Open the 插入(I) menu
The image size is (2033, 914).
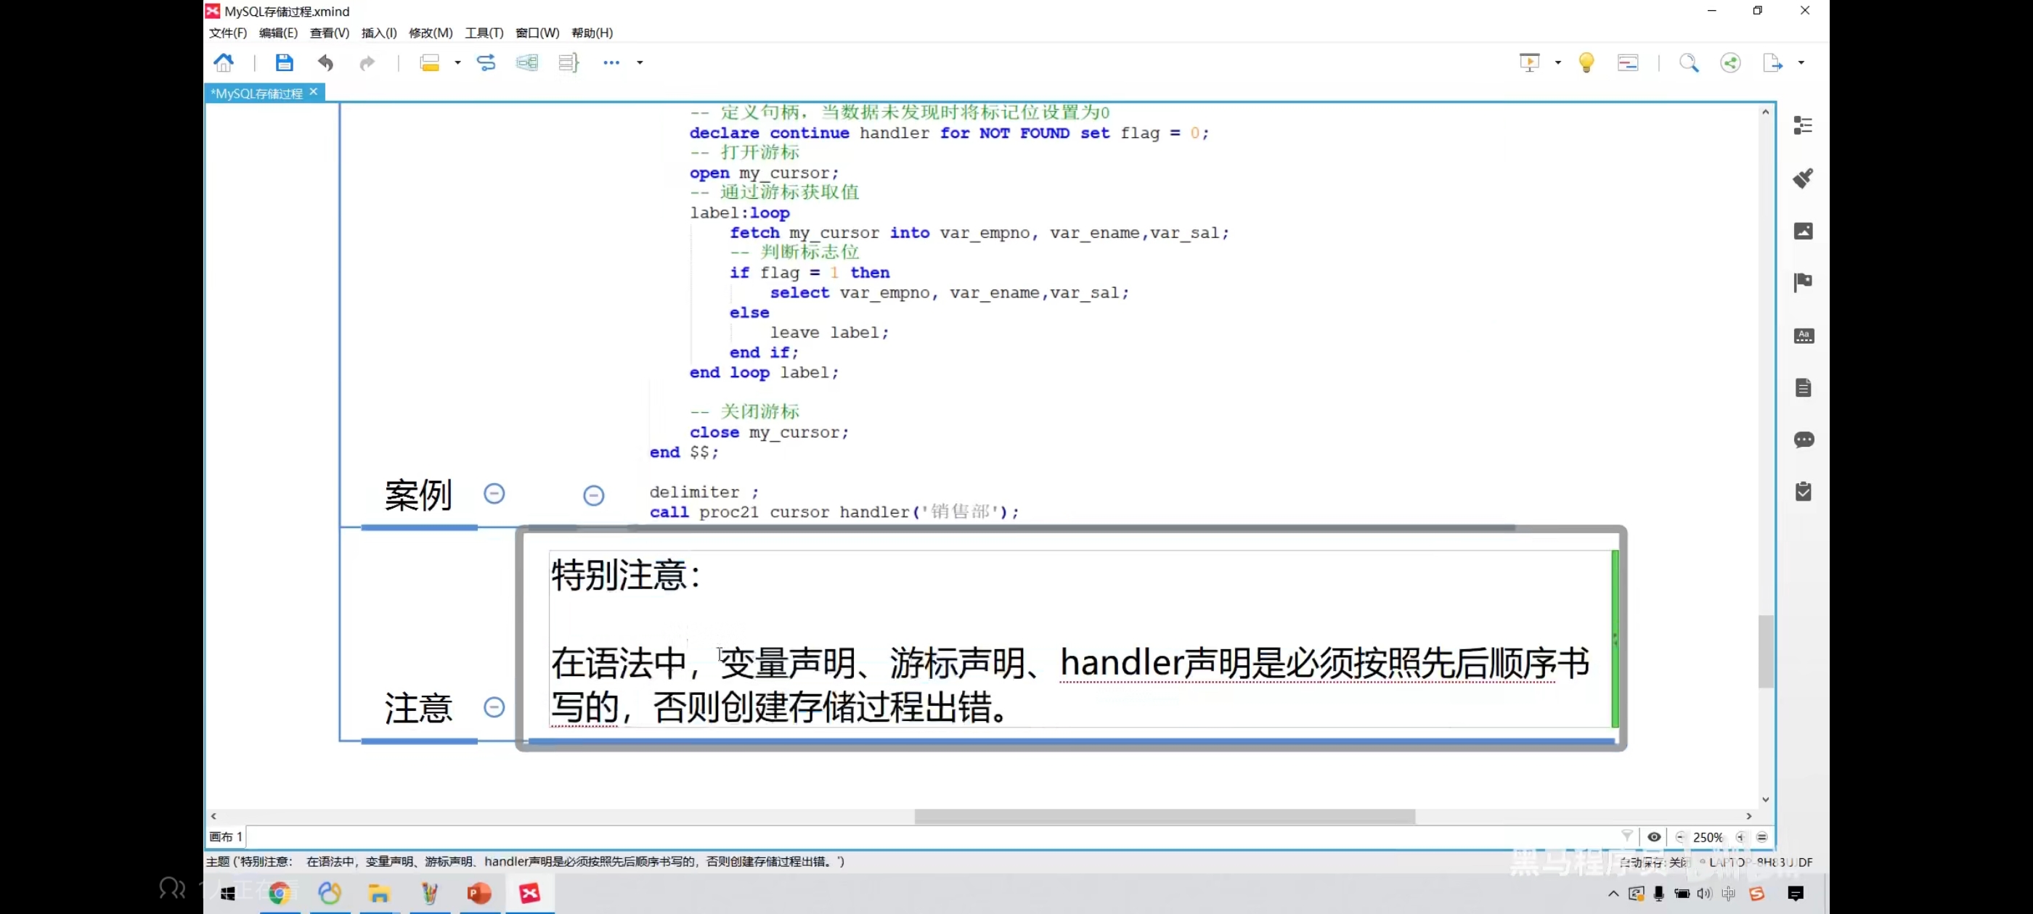(379, 33)
